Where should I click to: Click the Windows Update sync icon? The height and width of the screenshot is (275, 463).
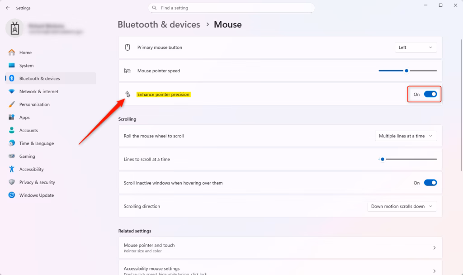(12, 195)
